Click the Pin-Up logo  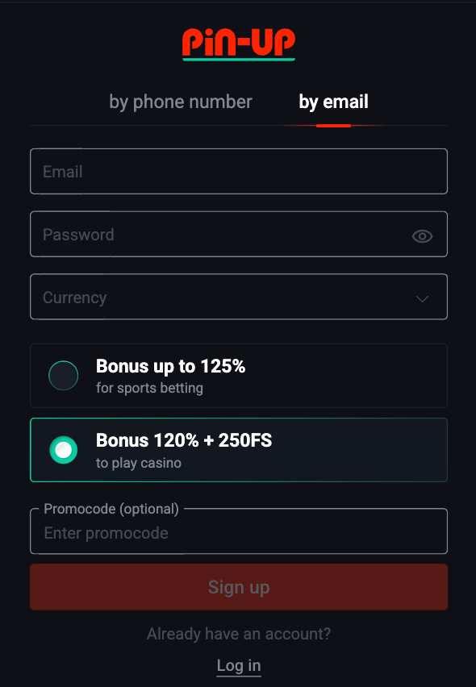pyautogui.click(x=239, y=44)
